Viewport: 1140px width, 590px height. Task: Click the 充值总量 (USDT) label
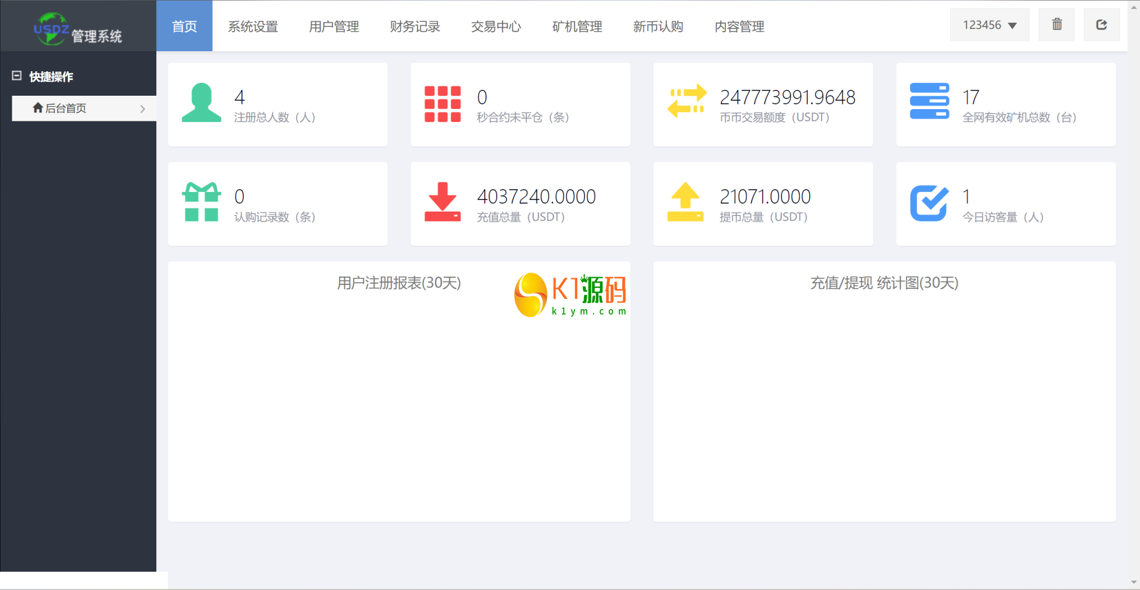click(521, 217)
